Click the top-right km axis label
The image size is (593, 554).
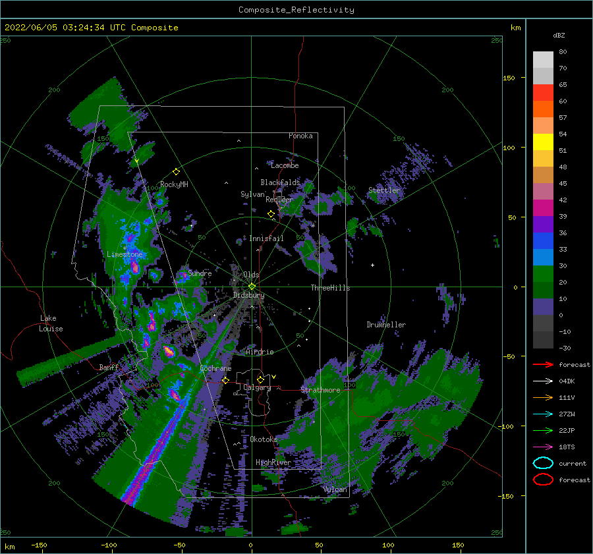(515, 28)
